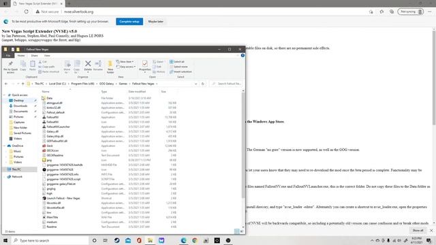This screenshot has height=245, width=436.
Task: Click Invert selection in the ribbon
Action: (x=181, y=71)
